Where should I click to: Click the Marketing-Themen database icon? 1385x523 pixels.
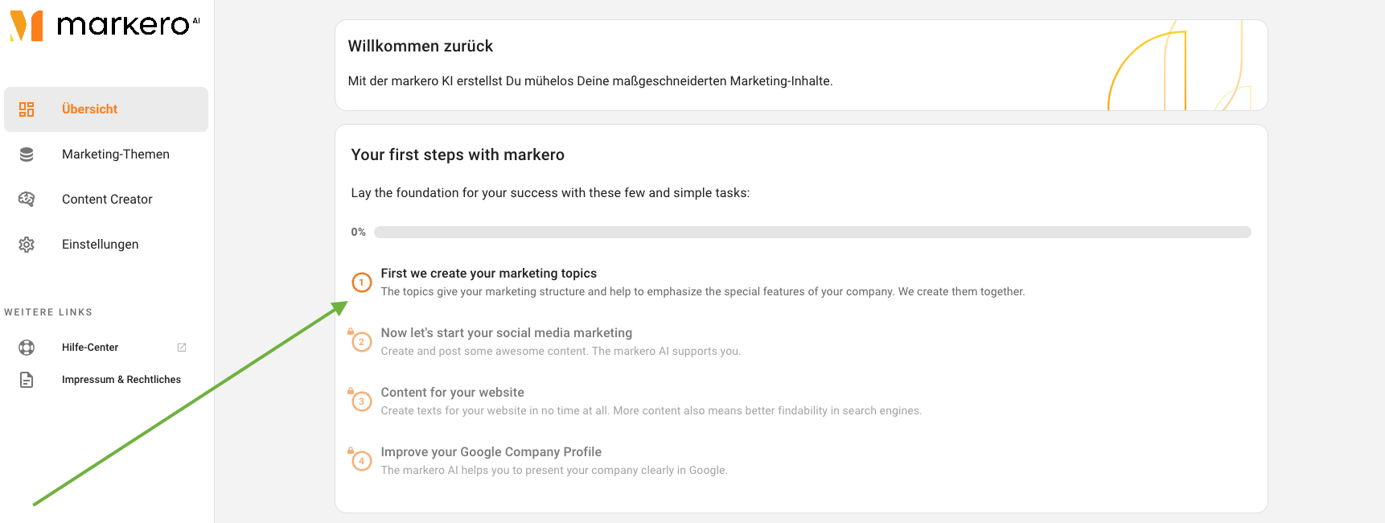(27, 154)
